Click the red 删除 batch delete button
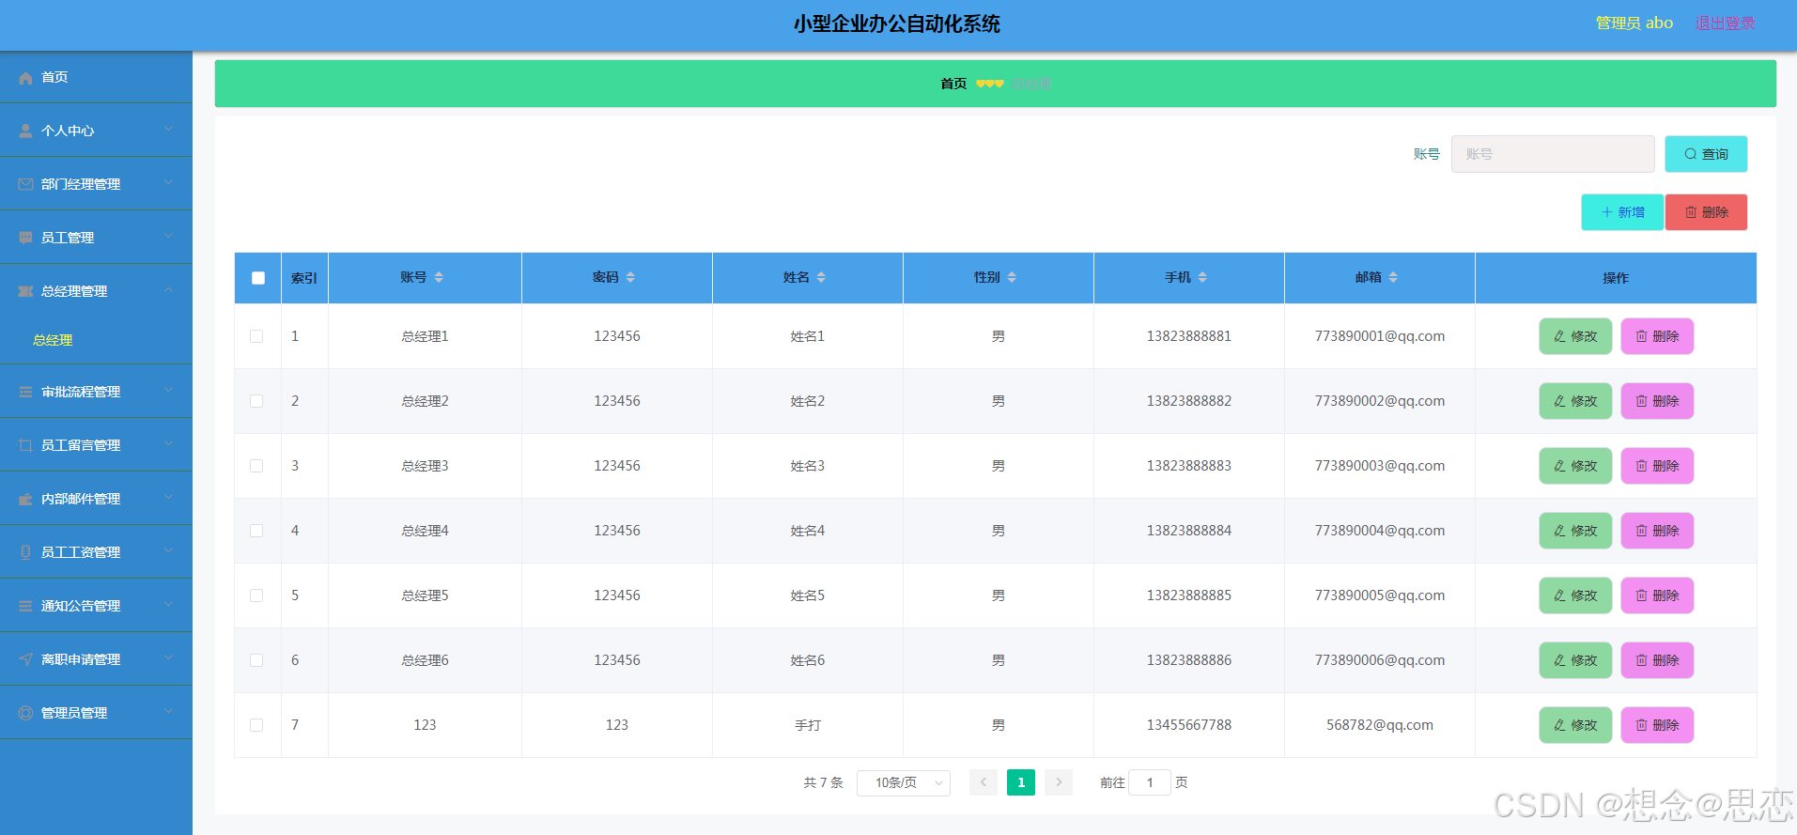The image size is (1797, 835). pos(1706,212)
